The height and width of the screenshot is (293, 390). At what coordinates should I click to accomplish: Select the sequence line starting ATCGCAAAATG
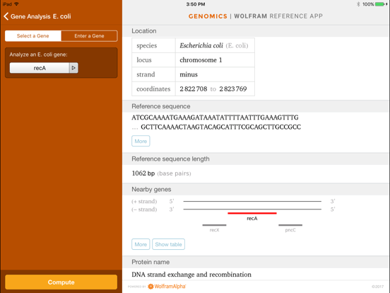coord(215,117)
